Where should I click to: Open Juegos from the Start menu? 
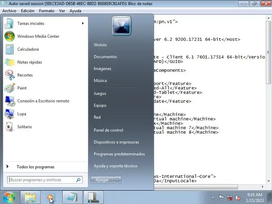coord(100,93)
